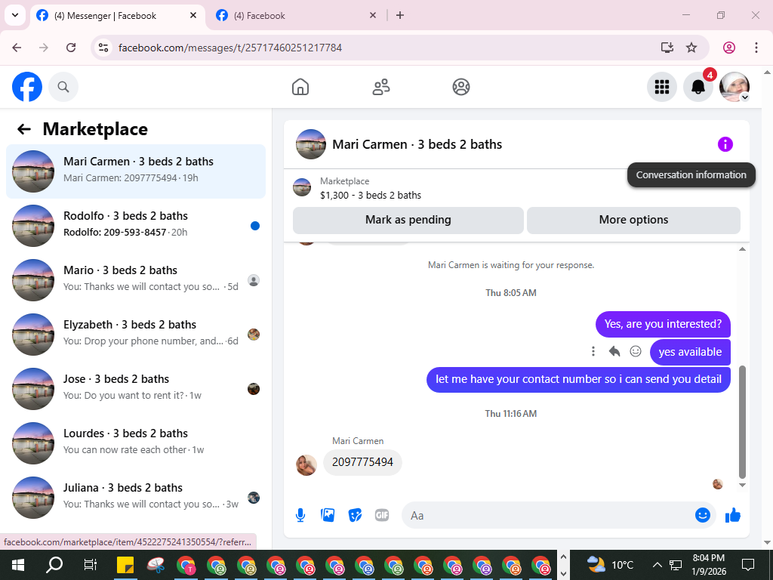Bookmark this page with the star
This screenshot has height=580, width=773.
point(691,48)
